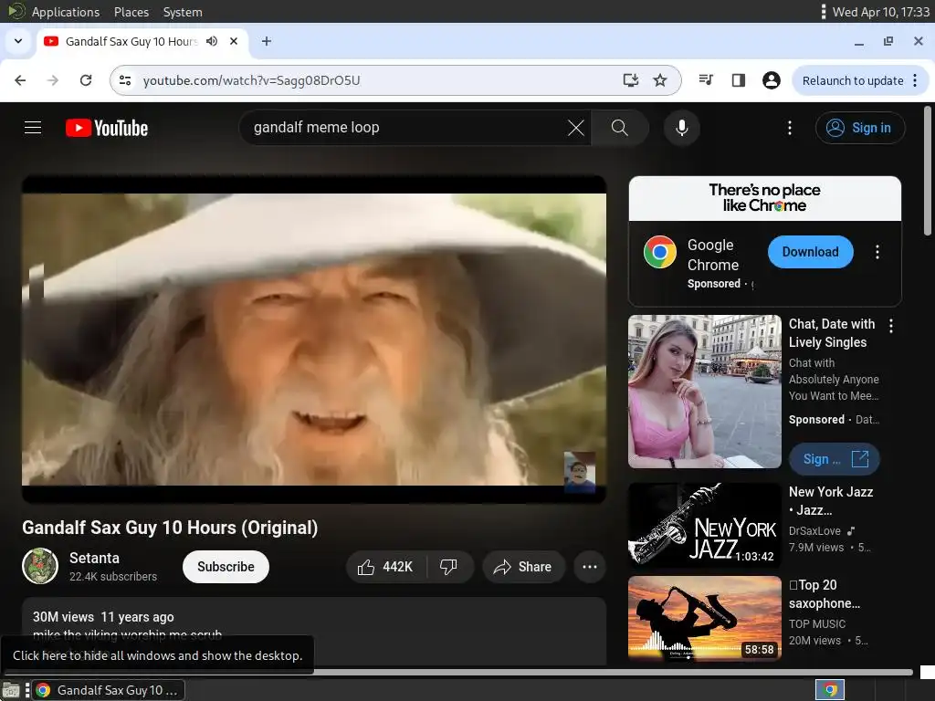Screen dimensions: 935x701
Task: Install YouTube app from address bar icon
Action: click(x=630, y=80)
